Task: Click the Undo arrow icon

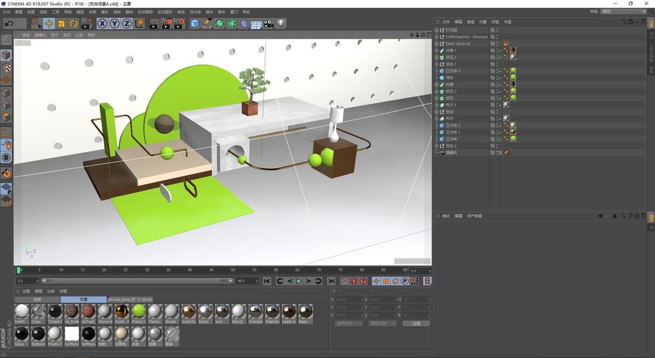Action: (x=8, y=24)
